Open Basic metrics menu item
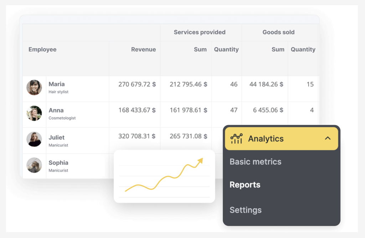The width and height of the screenshot is (365, 238). point(255,162)
